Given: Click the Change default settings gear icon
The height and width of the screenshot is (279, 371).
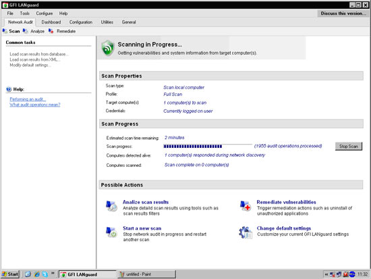Looking at the screenshot, I should coord(246,232).
